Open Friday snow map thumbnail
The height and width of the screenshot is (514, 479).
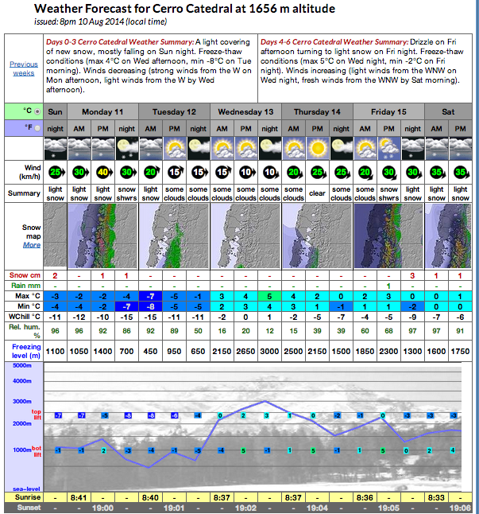pyautogui.click(x=388, y=236)
